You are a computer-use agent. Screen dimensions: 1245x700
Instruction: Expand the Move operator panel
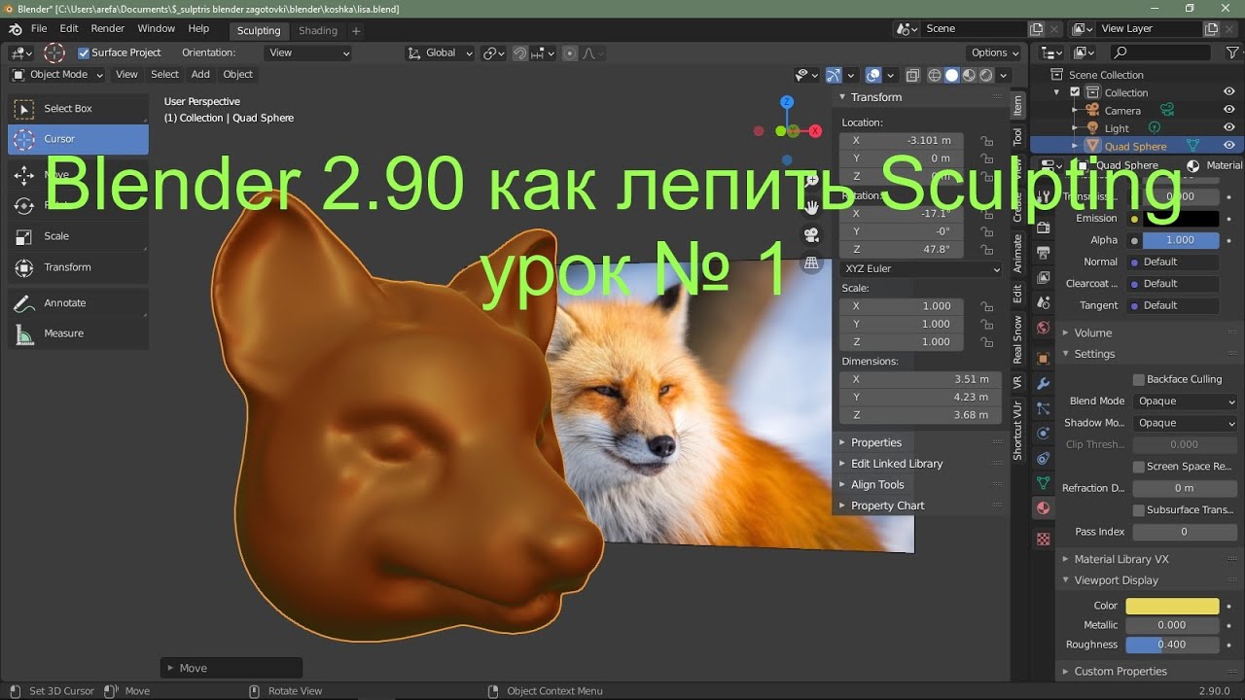(231, 668)
